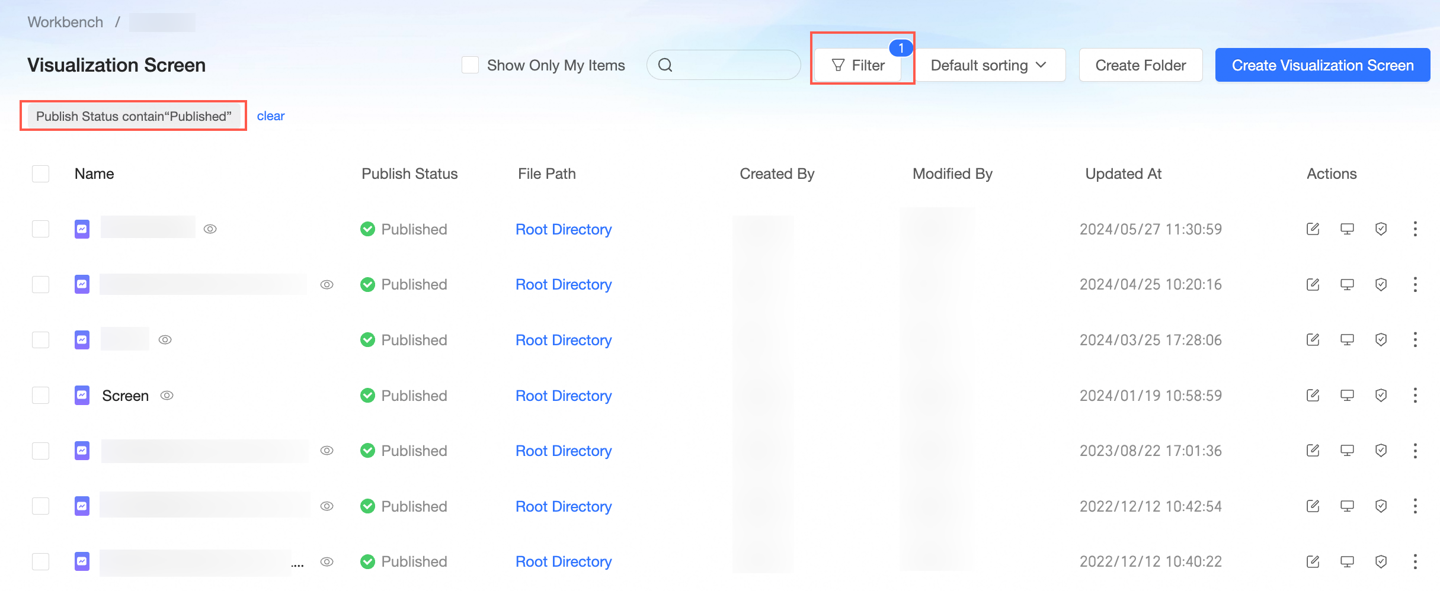Open more options for row 2024/03/25 17:28:06
The width and height of the screenshot is (1440, 591).
tap(1415, 340)
